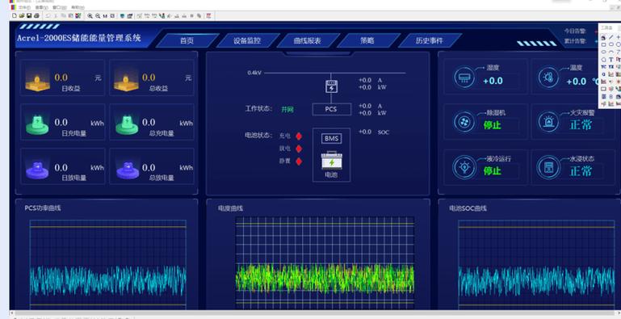Image resolution: width=621 pixels, height=319 pixels.
Task: Create a new file from the toolbar
Action: 15,15
